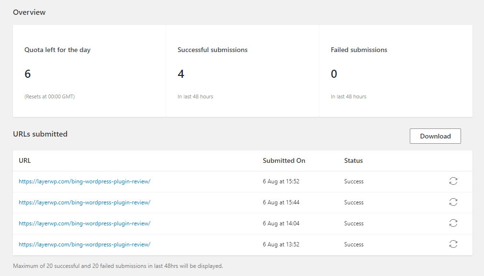Open the layerwp link submitted at 14:04

coord(85,223)
